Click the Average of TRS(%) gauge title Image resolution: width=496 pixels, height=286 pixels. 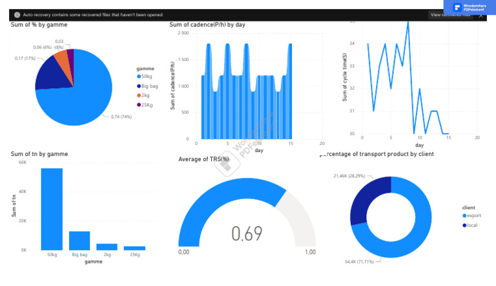(x=203, y=159)
